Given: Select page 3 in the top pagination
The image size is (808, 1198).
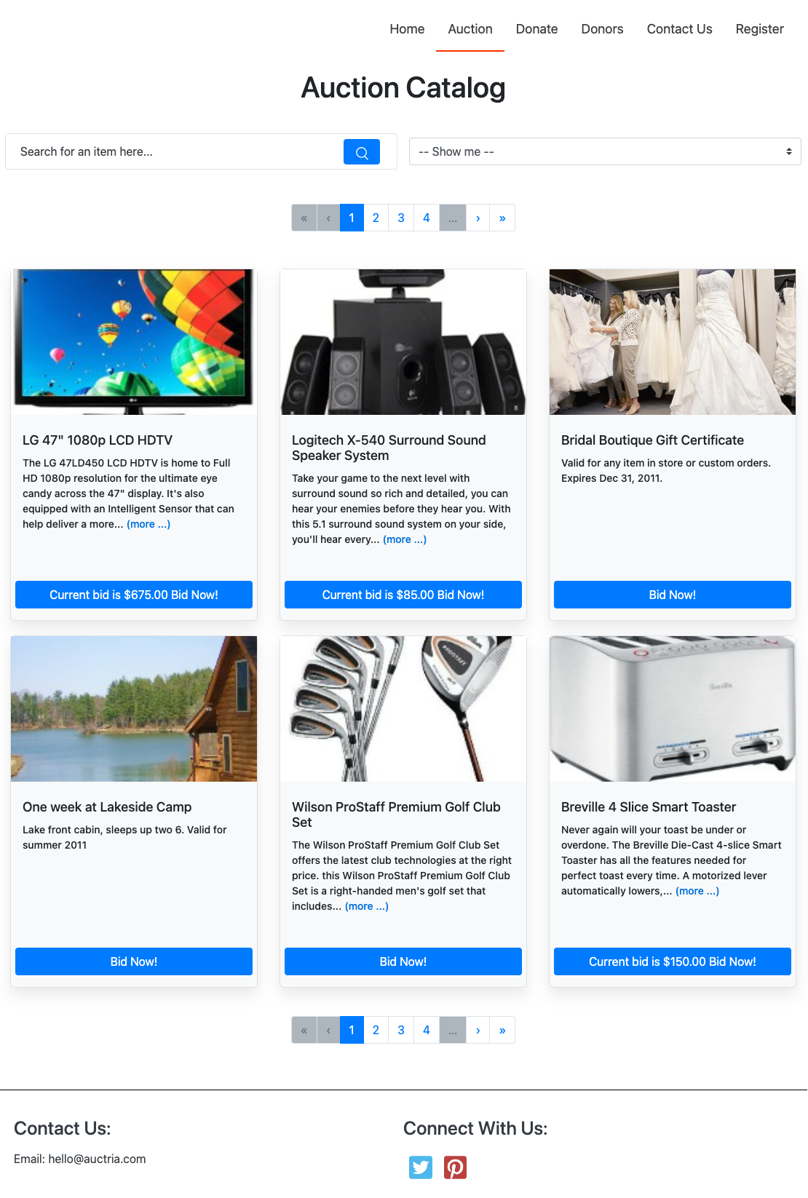Looking at the screenshot, I should (x=401, y=218).
